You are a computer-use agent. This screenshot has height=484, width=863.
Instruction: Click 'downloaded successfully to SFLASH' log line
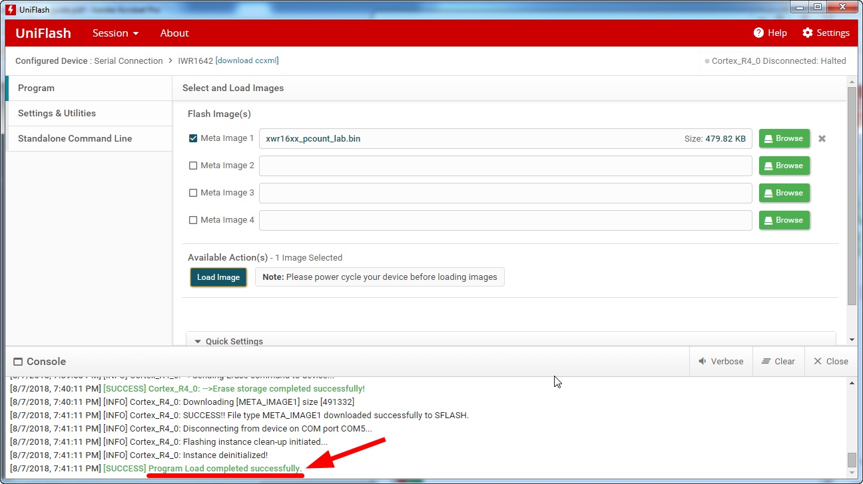pos(240,415)
